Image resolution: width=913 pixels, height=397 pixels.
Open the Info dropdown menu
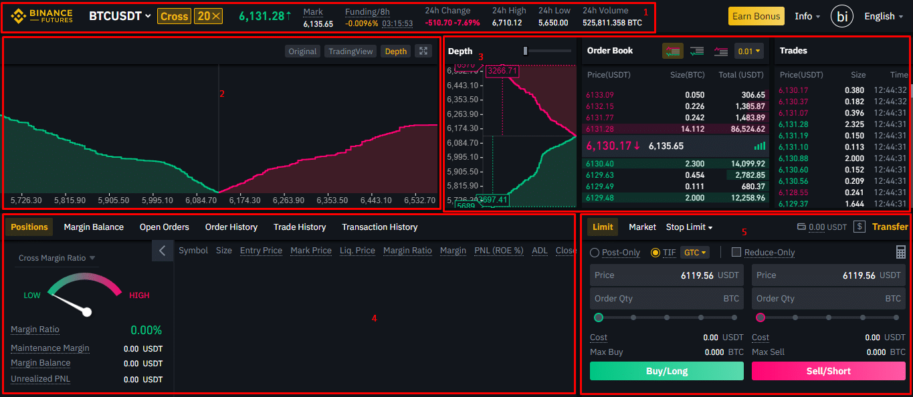(x=807, y=16)
